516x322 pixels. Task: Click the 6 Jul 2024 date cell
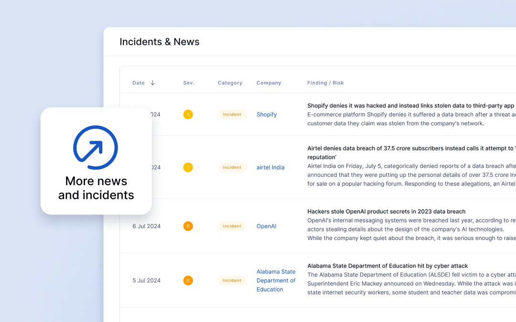click(x=146, y=226)
